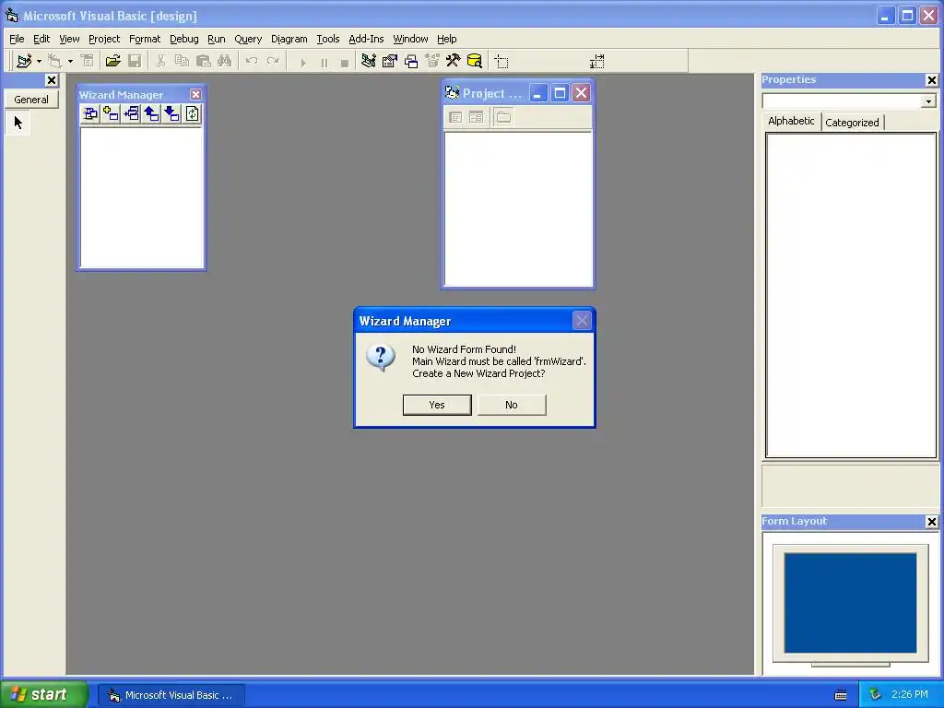This screenshot has height=708, width=944.
Task: Click the on-screen keyboard tray icon
Action: point(841,695)
